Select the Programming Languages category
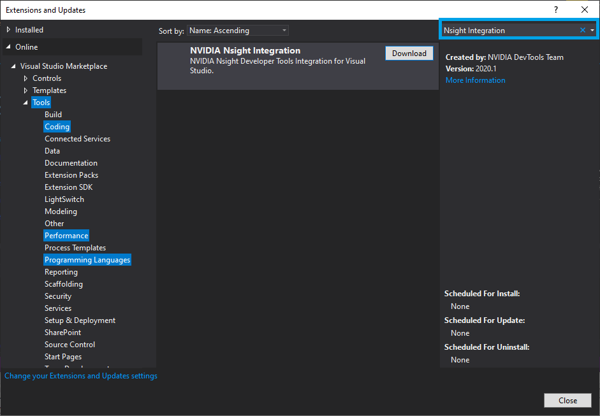The height and width of the screenshot is (416, 600). click(x=87, y=260)
